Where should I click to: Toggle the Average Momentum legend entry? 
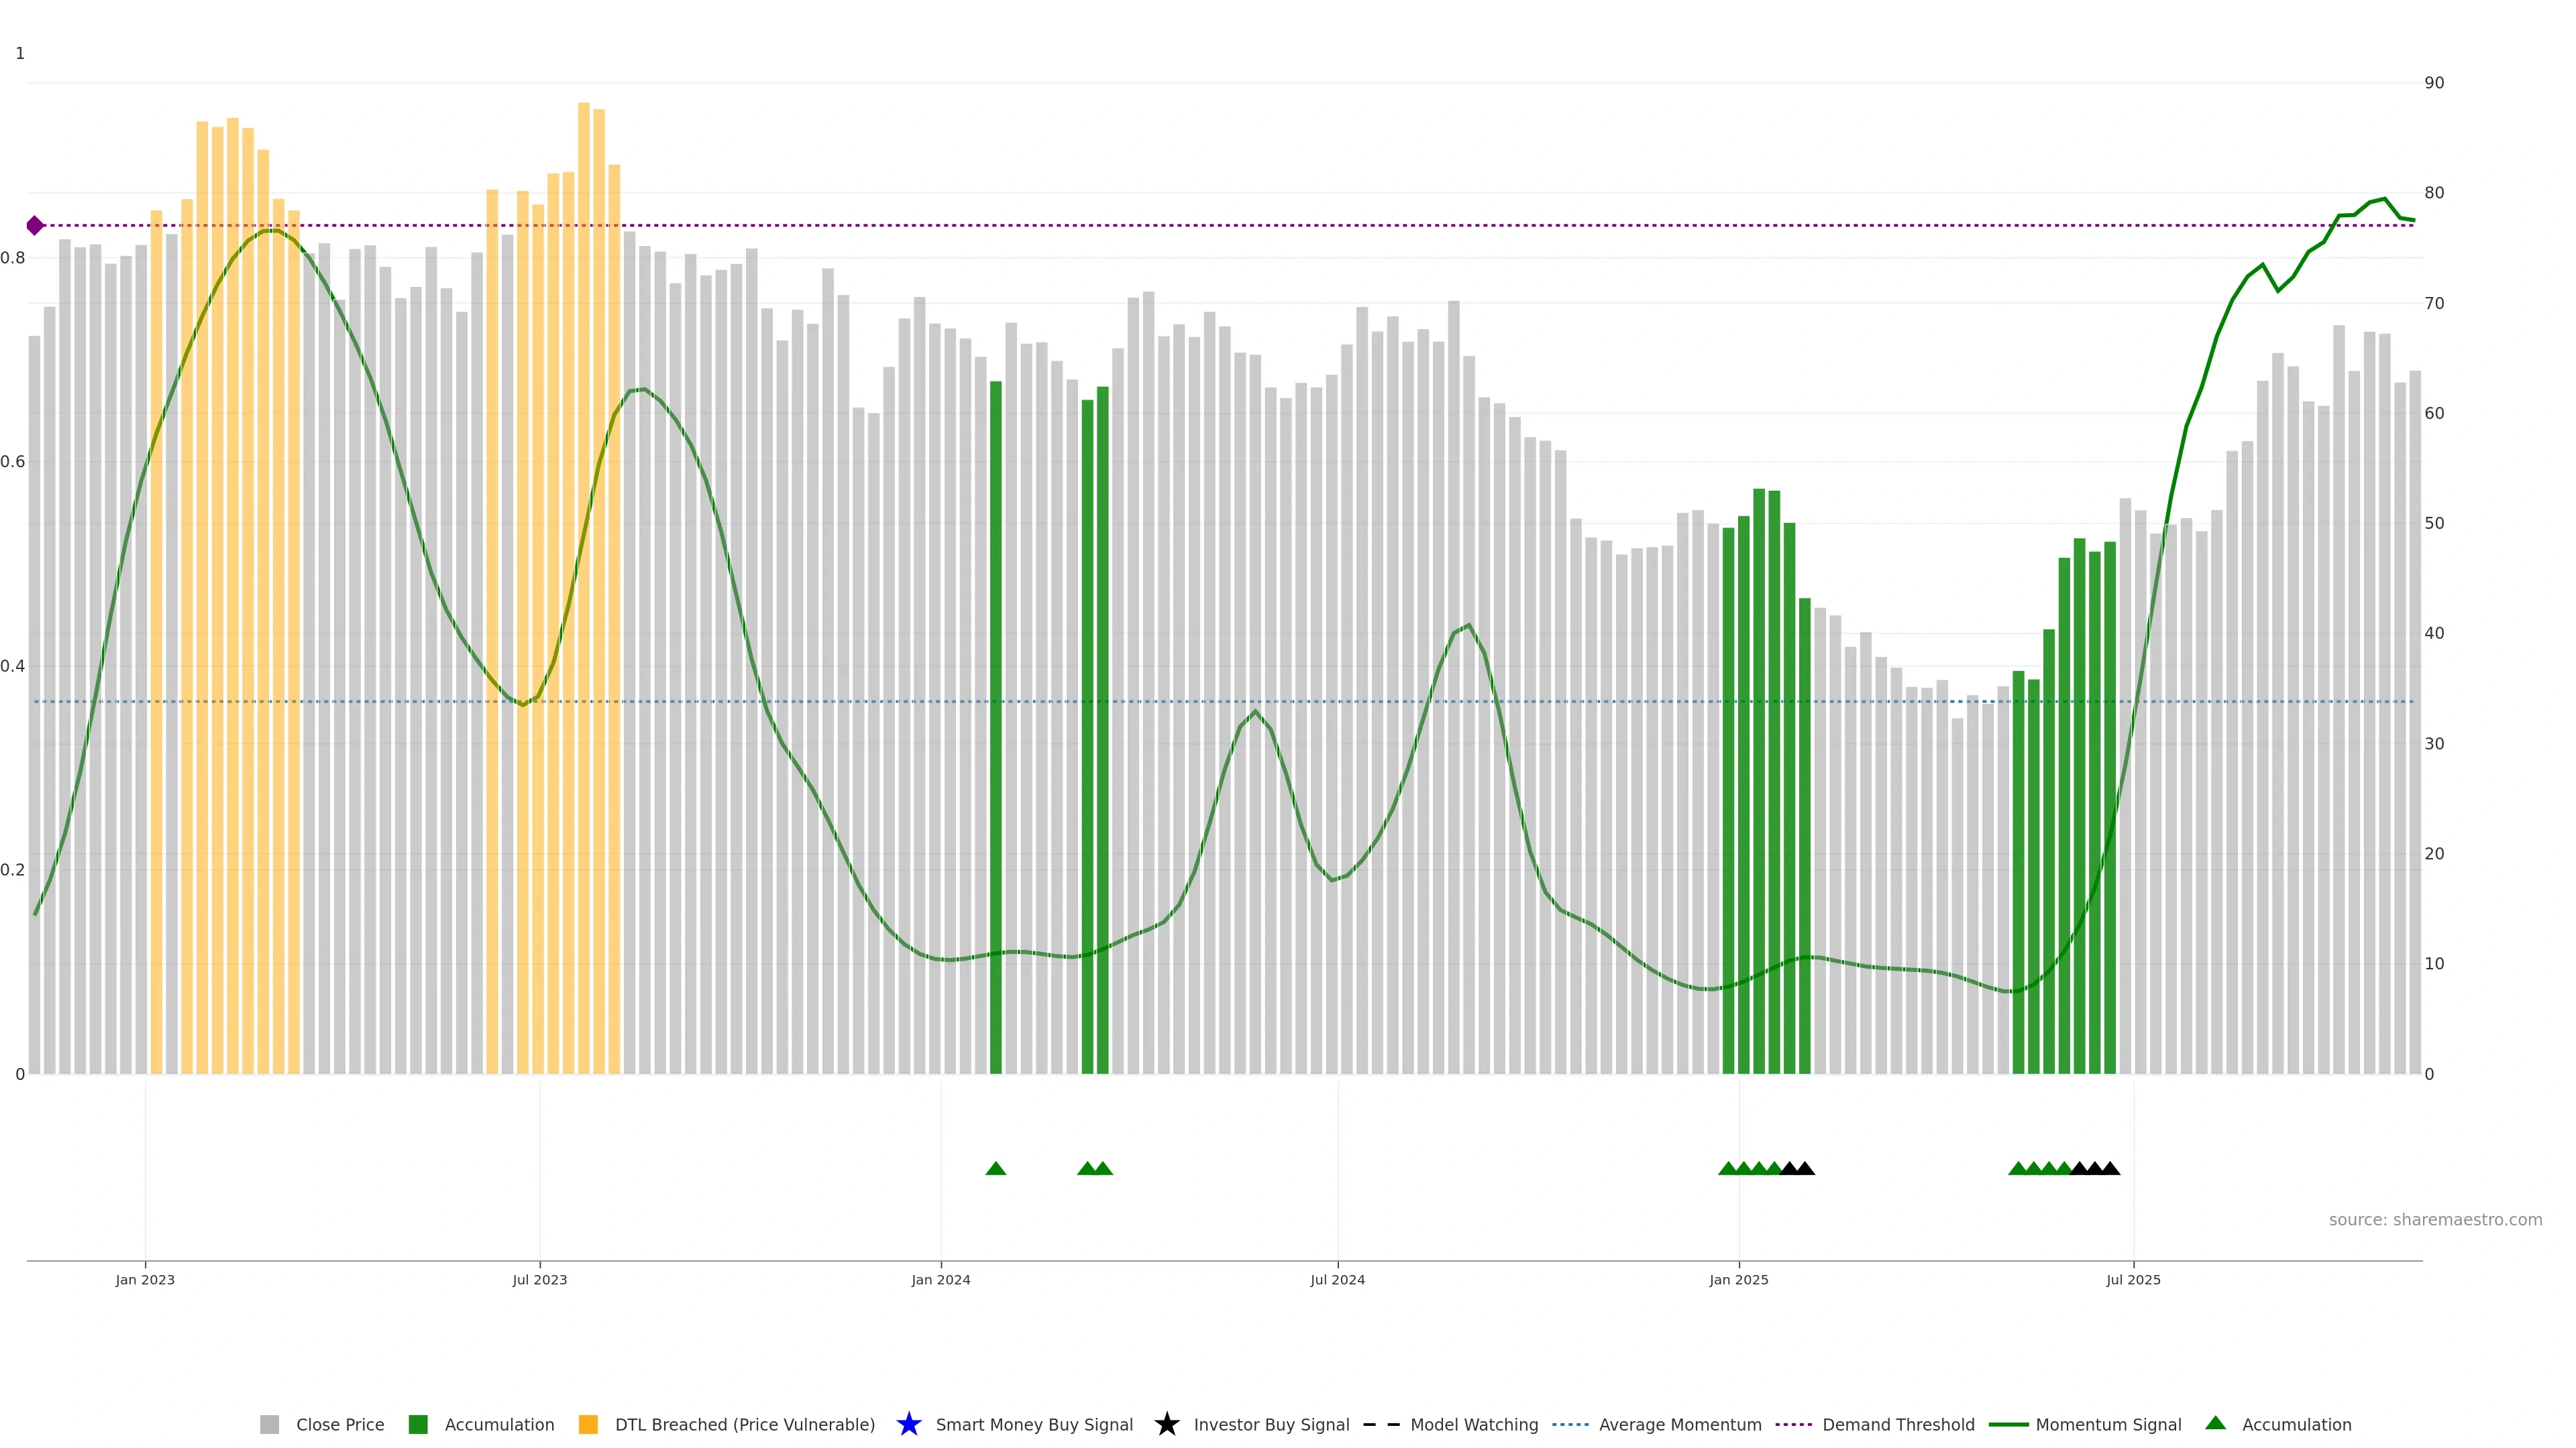point(1679,1424)
